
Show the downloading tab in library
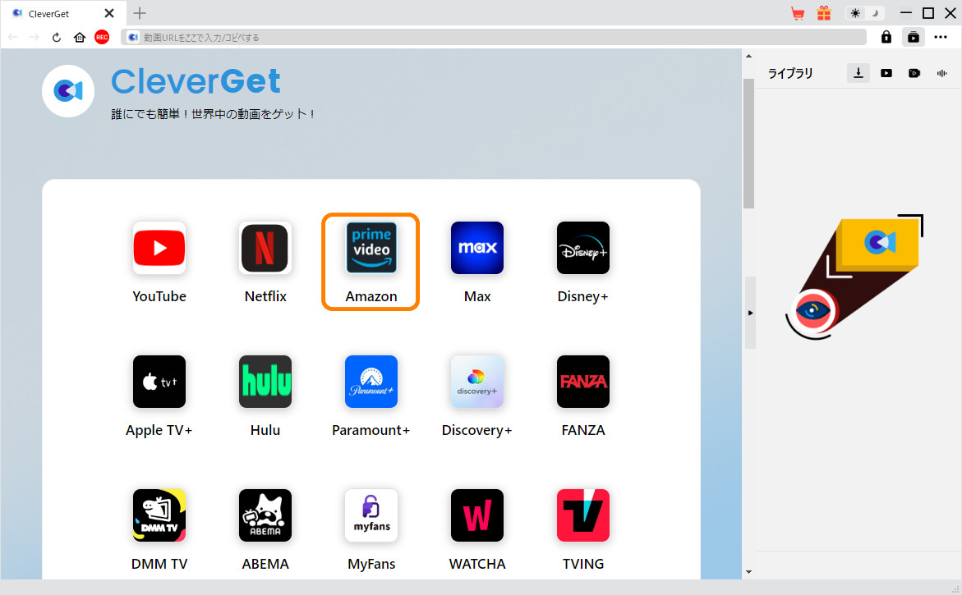(858, 73)
